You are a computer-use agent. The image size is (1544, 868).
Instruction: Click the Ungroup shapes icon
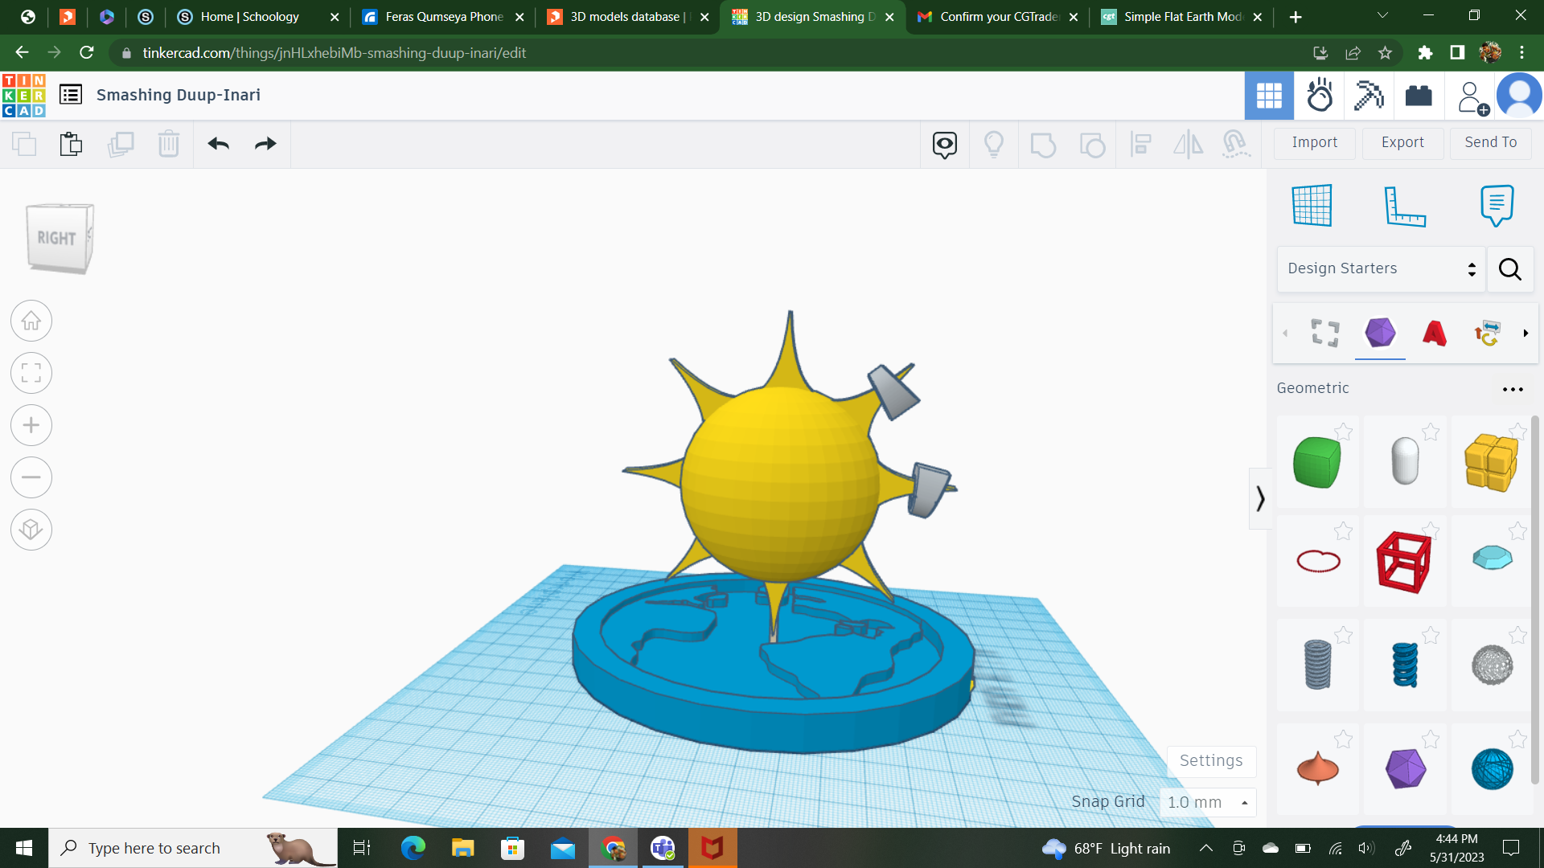[x=1092, y=145]
